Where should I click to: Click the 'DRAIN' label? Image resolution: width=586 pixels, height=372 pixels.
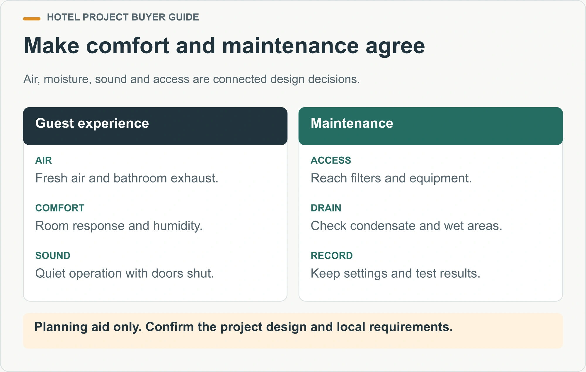(x=326, y=208)
